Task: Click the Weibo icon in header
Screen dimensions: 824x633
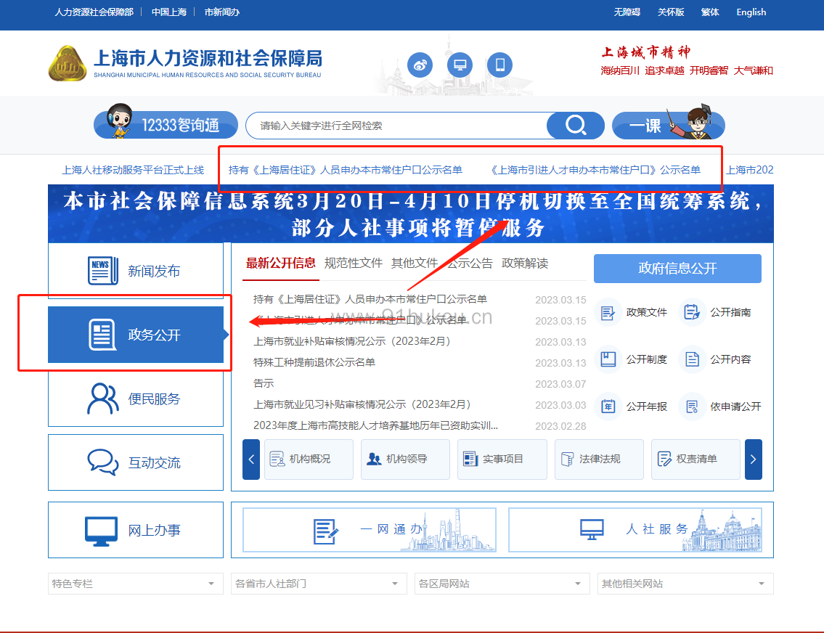Action: pos(420,65)
